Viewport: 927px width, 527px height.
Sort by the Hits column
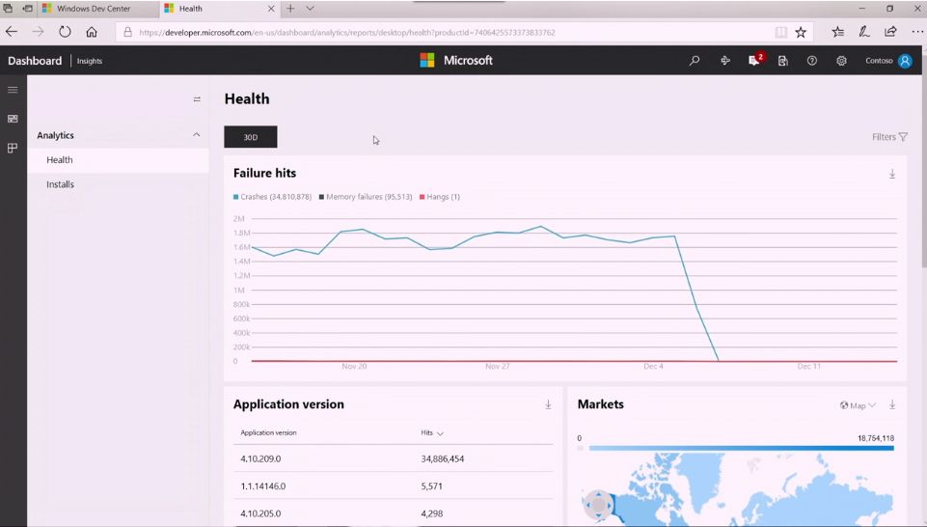coord(432,433)
